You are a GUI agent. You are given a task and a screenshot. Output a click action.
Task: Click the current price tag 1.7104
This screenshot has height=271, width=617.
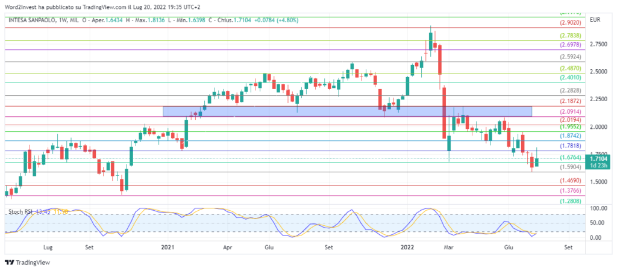[598, 160]
